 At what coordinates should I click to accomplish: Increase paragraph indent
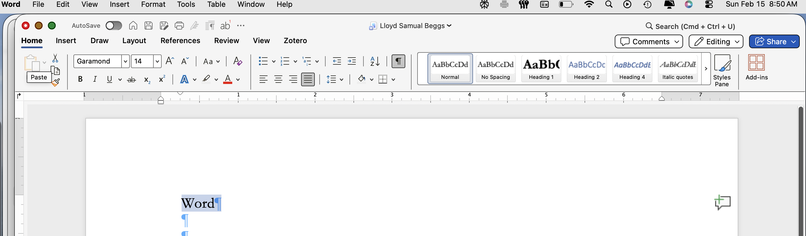[352, 61]
